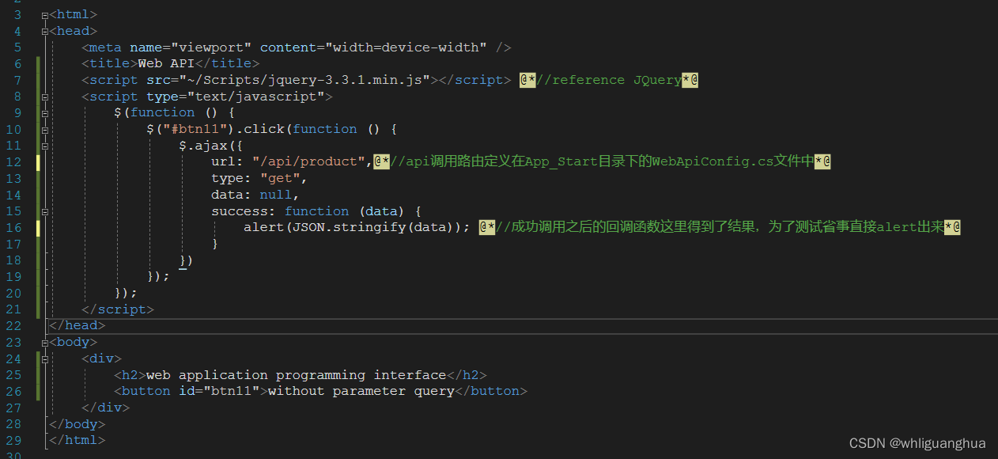The image size is (998, 459).
Task: Collapse the outer function fold on line 9
Action: tap(45, 112)
